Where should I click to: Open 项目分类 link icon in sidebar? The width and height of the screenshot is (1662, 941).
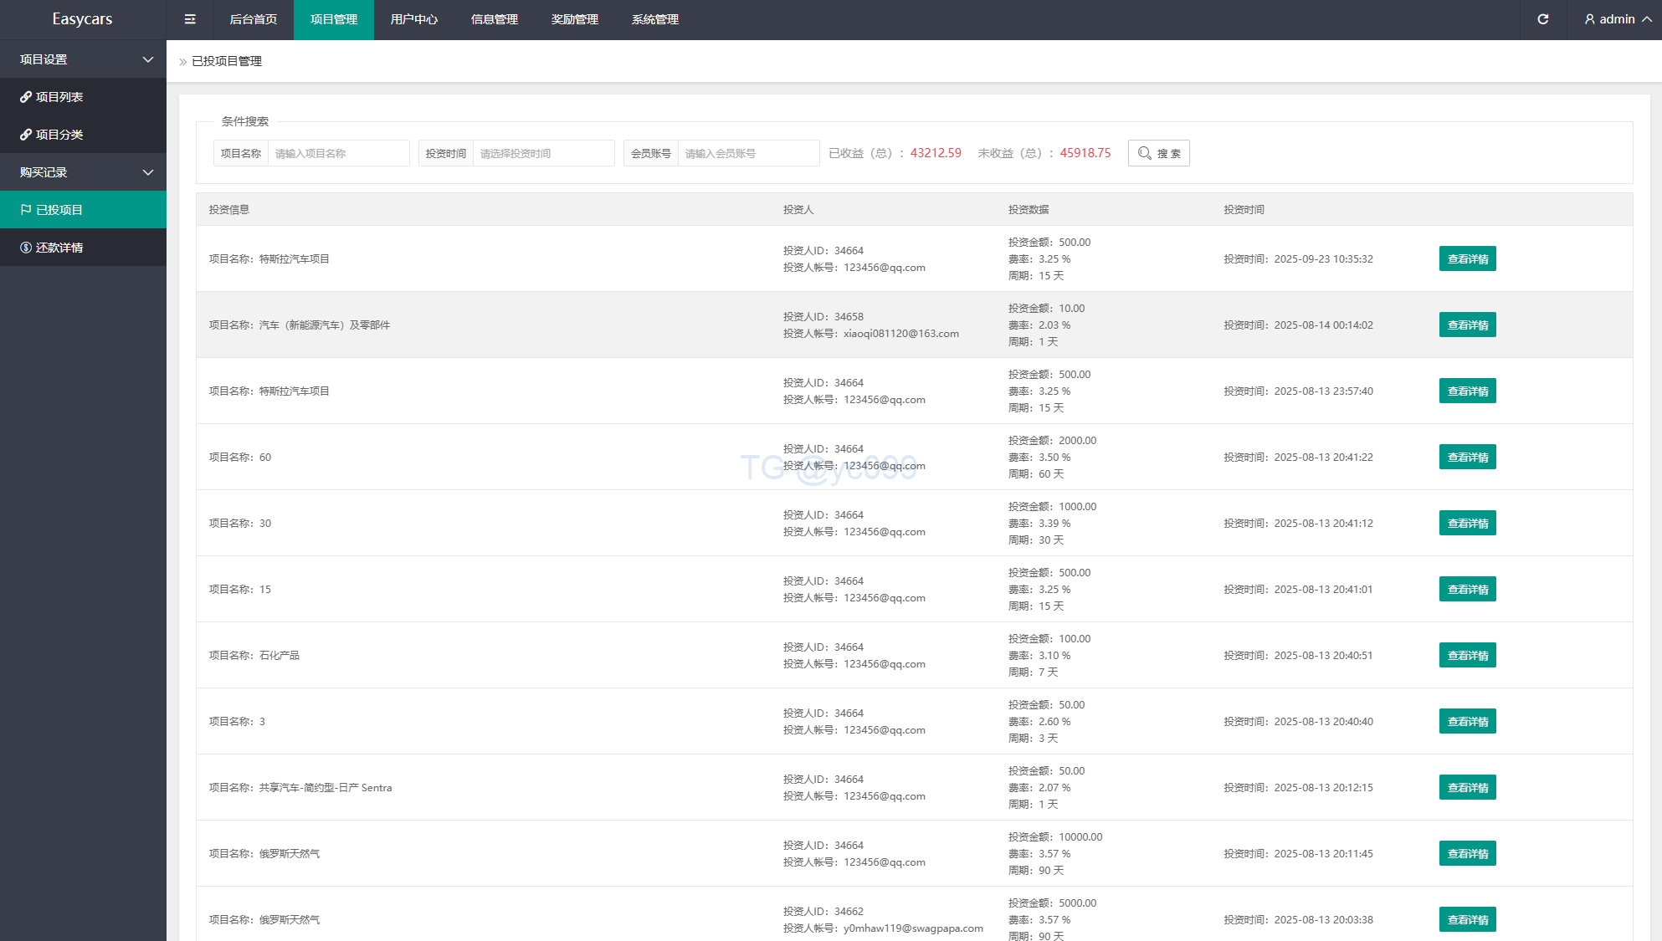26,135
